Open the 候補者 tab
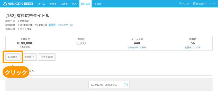The height and width of the screenshot is (96, 218). tap(53, 4)
